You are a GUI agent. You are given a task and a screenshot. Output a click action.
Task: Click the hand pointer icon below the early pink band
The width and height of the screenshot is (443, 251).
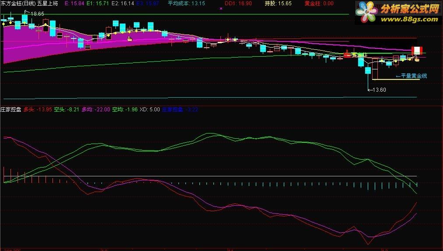click(130, 39)
